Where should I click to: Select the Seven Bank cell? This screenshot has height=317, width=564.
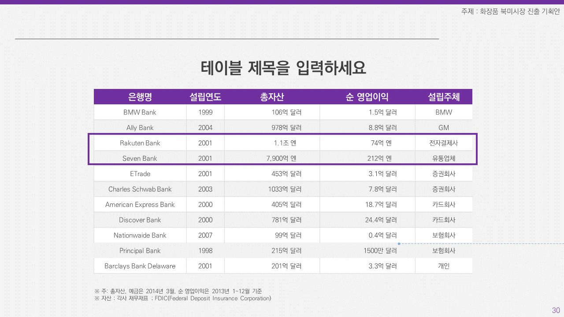tap(140, 158)
